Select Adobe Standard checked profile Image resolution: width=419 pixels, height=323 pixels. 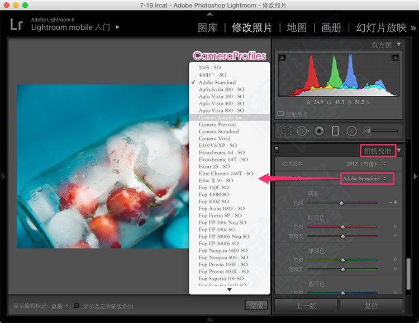coord(229,82)
